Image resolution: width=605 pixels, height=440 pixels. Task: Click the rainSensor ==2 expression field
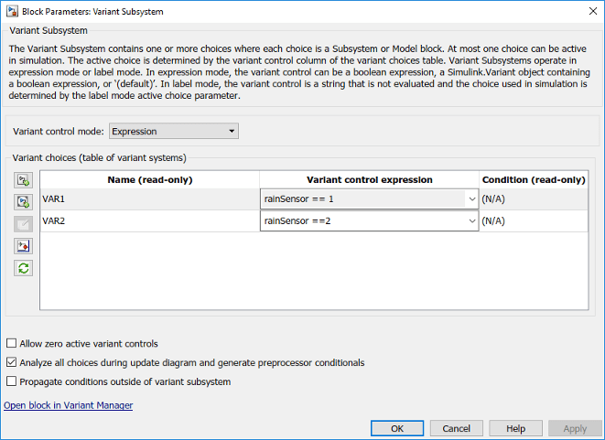(x=362, y=220)
